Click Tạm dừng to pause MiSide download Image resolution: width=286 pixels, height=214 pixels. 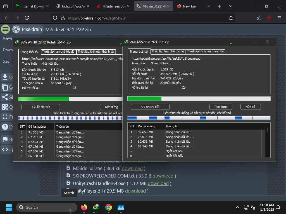[x=221, y=107]
